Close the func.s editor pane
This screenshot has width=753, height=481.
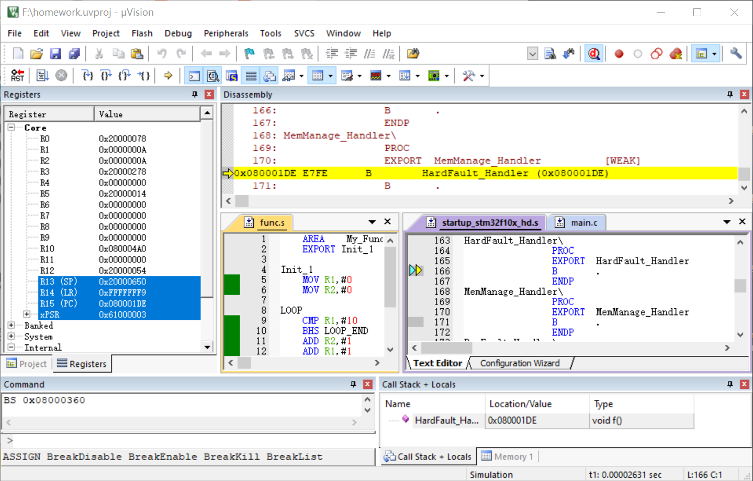click(x=388, y=221)
